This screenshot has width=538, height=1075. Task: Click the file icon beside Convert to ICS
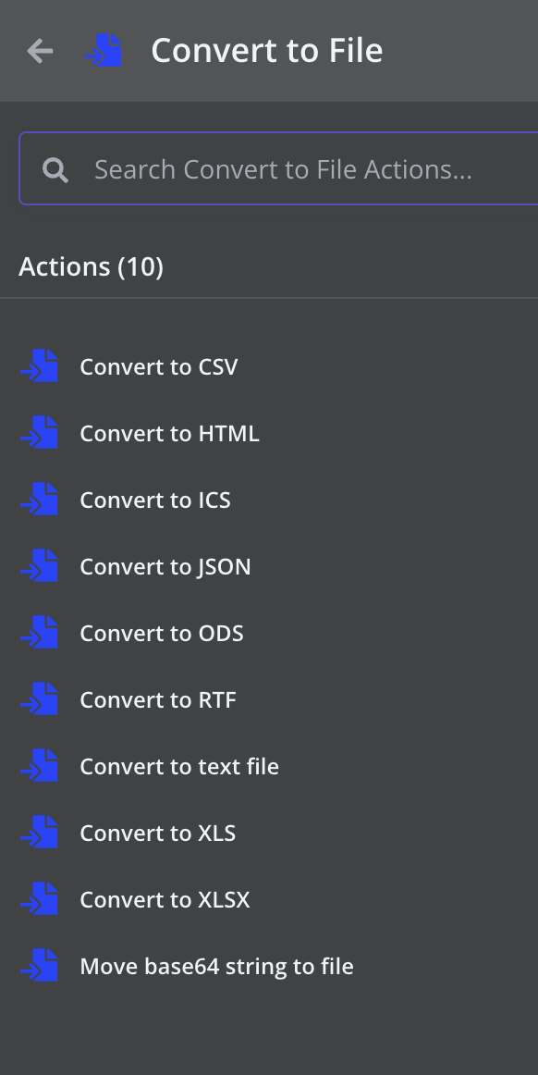point(39,500)
